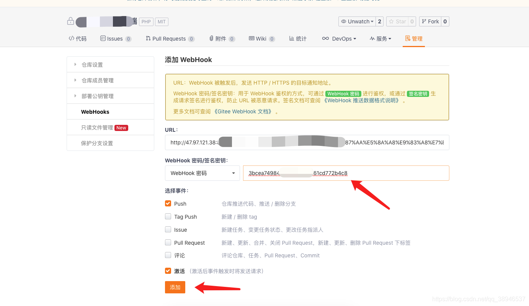Click the Pull Requests branch icon

[148, 38]
